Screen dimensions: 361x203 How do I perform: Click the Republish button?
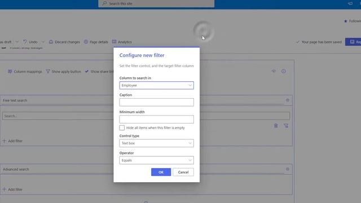click(x=353, y=42)
